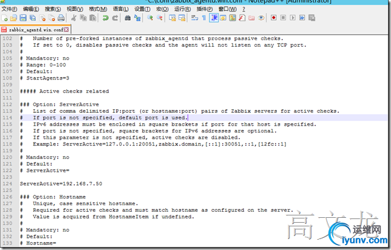
Task: Click 'Unique, case sensitive hostname.' comment line
Action: [79, 203]
